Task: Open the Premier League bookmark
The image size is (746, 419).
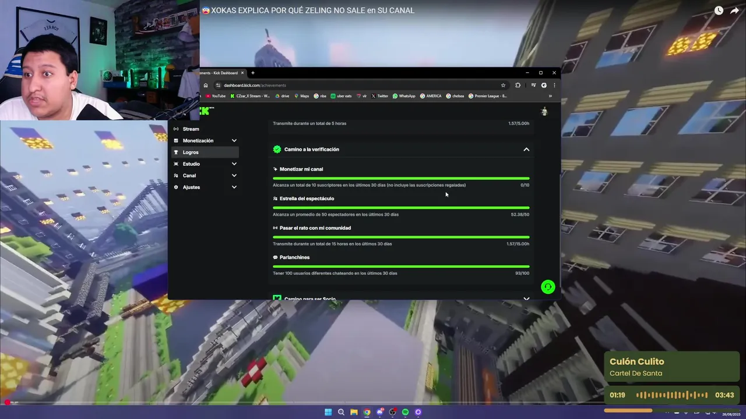Action: pos(488,96)
